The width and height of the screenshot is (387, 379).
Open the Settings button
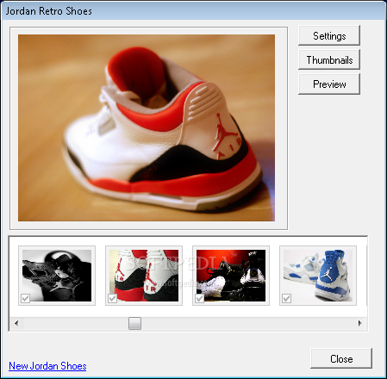point(329,35)
